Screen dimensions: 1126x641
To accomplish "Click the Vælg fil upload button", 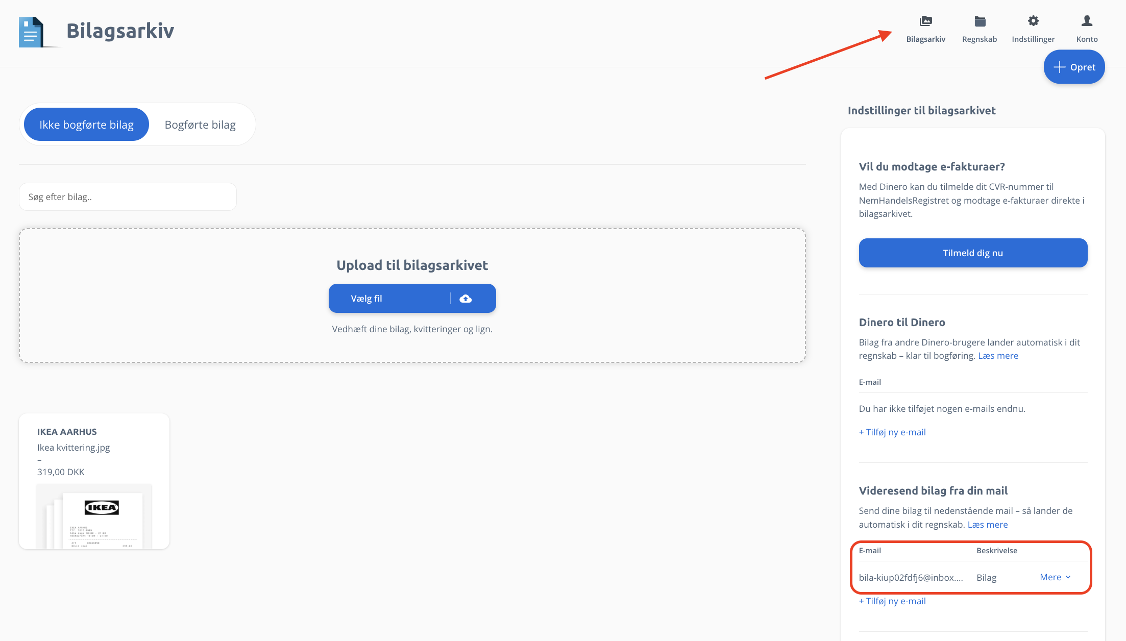I will tap(412, 299).
